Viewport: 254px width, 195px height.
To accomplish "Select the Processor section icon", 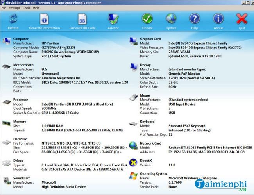I will (x=7, y=102).
